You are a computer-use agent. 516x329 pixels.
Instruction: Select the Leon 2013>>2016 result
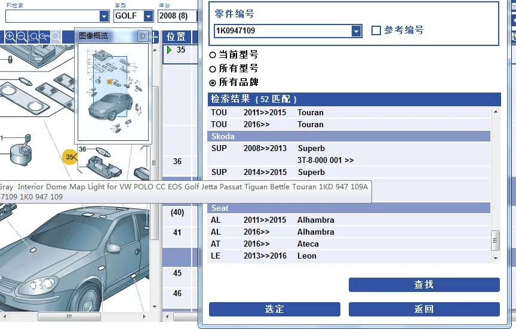(349, 256)
